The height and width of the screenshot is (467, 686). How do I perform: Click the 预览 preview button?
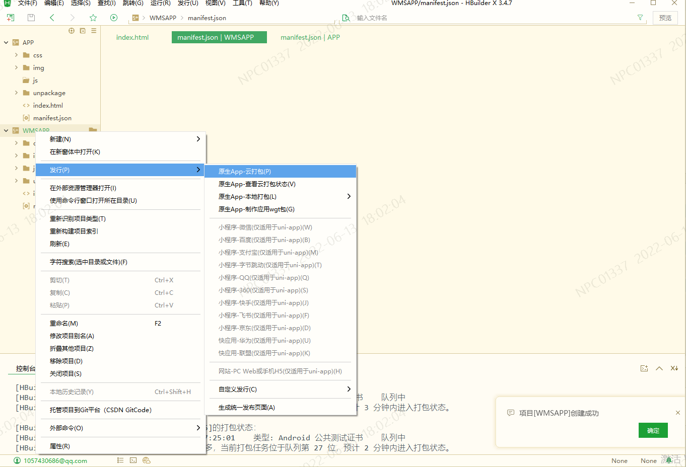click(665, 18)
